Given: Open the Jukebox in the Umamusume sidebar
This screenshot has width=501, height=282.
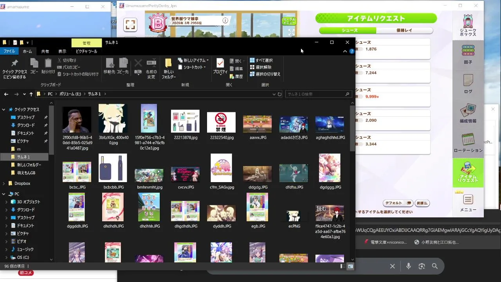Looking at the screenshot, I should pyautogui.click(x=468, y=26).
